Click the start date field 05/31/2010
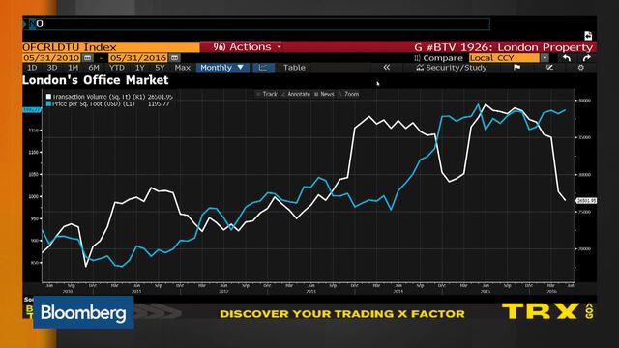Image resolution: width=619 pixels, height=348 pixels. (51, 58)
